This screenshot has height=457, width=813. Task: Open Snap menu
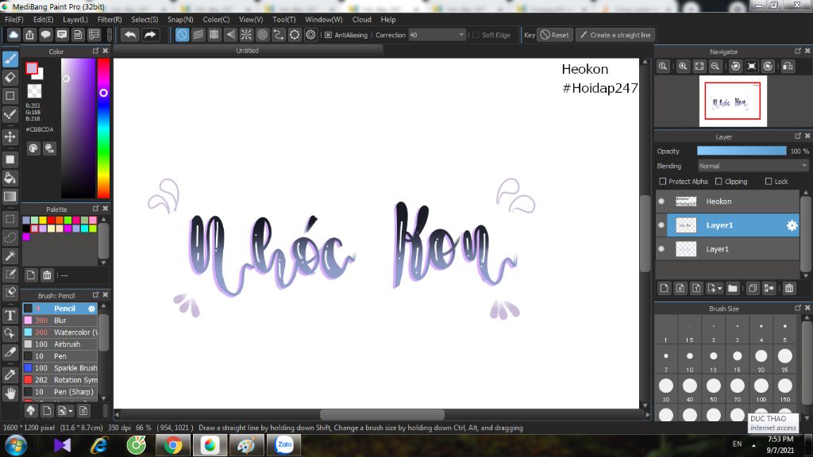[180, 19]
